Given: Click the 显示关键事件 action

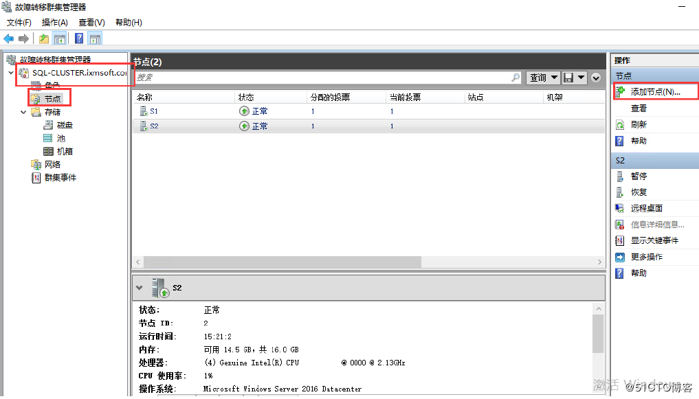Looking at the screenshot, I should (x=655, y=240).
